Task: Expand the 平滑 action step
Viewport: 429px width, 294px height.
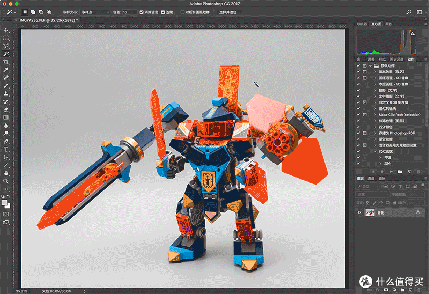Action: pyautogui.click(x=380, y=157)
